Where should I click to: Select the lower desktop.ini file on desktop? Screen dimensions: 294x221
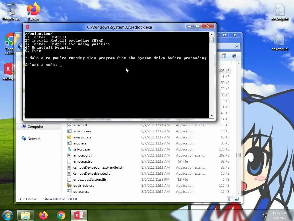280,42
